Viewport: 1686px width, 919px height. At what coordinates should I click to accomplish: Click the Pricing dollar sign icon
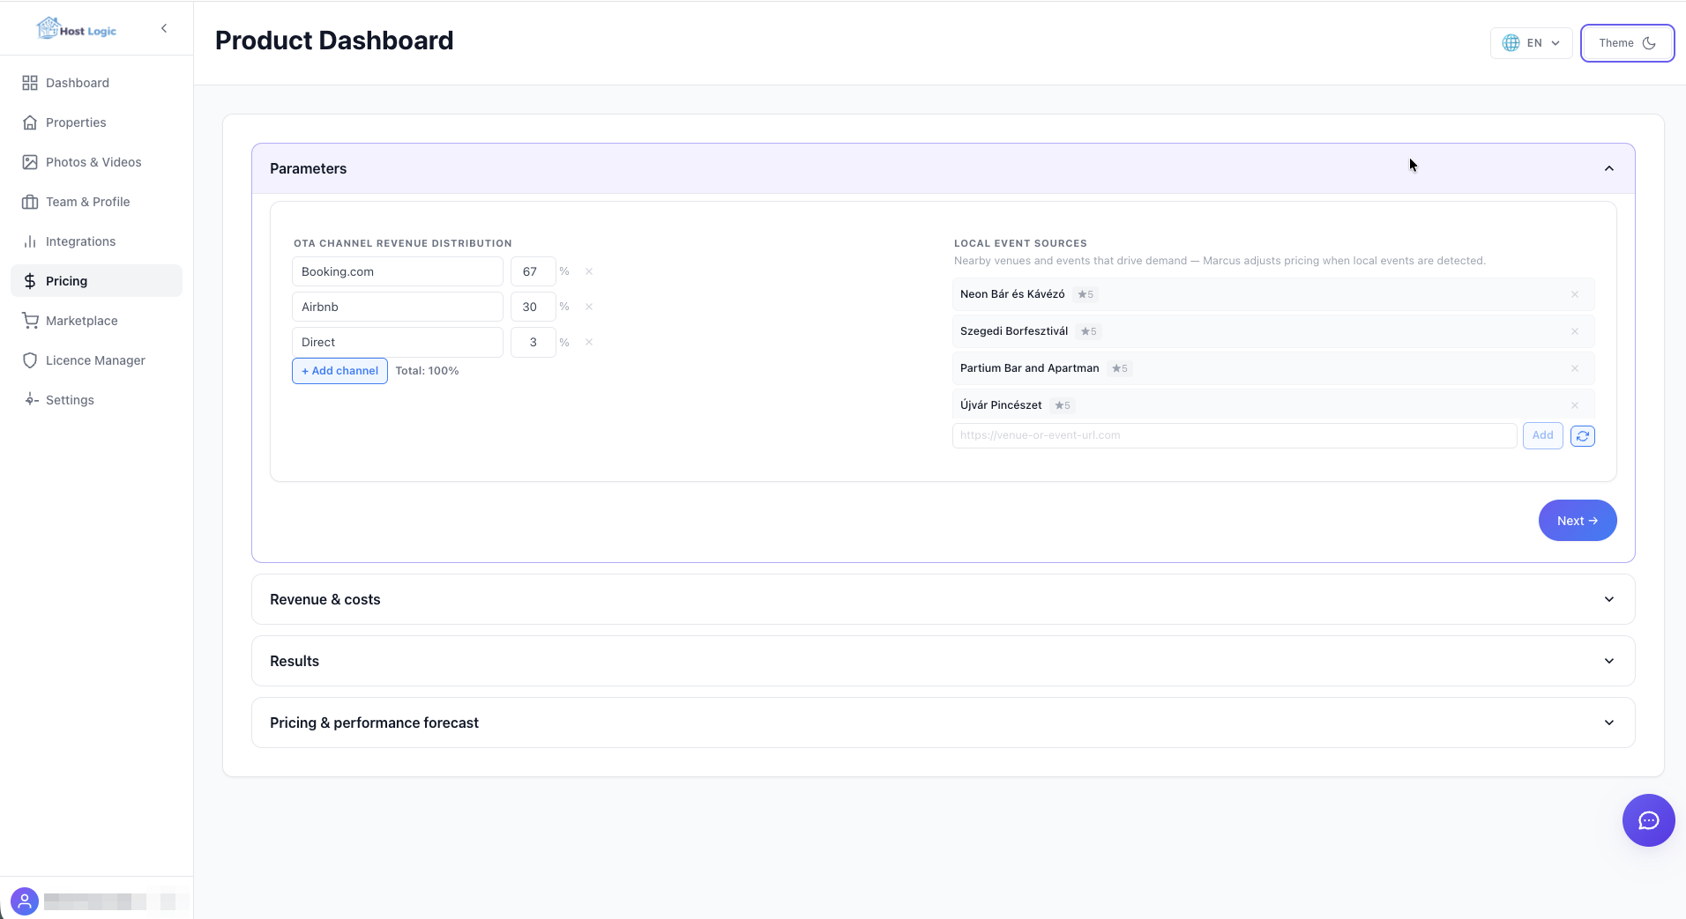(x=30, y=281)
